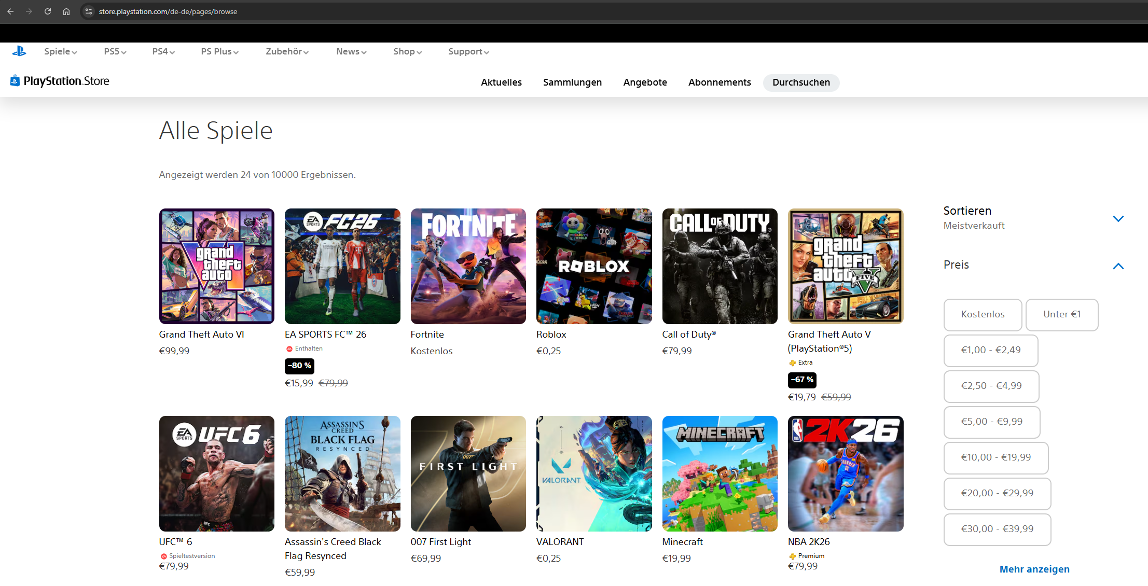Go to the browser home icon
This screenshot has height=586, width=1148.
click(x=66, y=11)
